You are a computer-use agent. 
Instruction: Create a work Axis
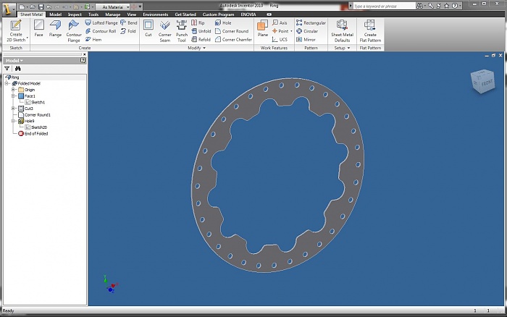click(280, 22)
